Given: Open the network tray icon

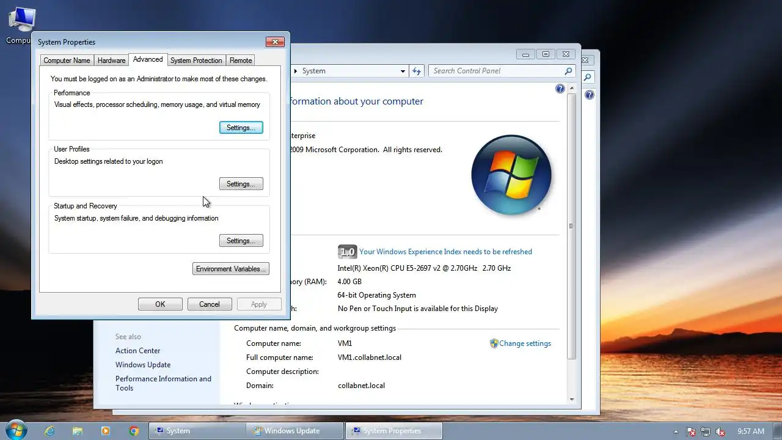Looking at the screenshot, I should pos(706,431).
